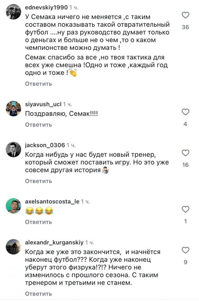
Task: Reply to alexandr_kurganskiy's comment
Action: point(38,294)
